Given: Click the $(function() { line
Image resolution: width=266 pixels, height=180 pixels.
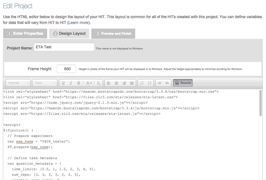Looking at the screenshot, I should coord(18,130).
